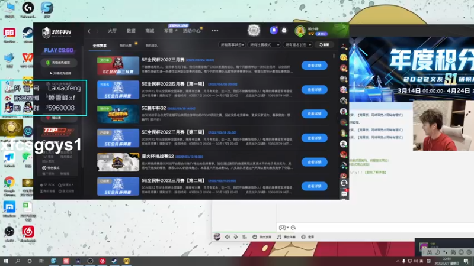Switch to the 全部赛事 tab

(x=100, y=46)
